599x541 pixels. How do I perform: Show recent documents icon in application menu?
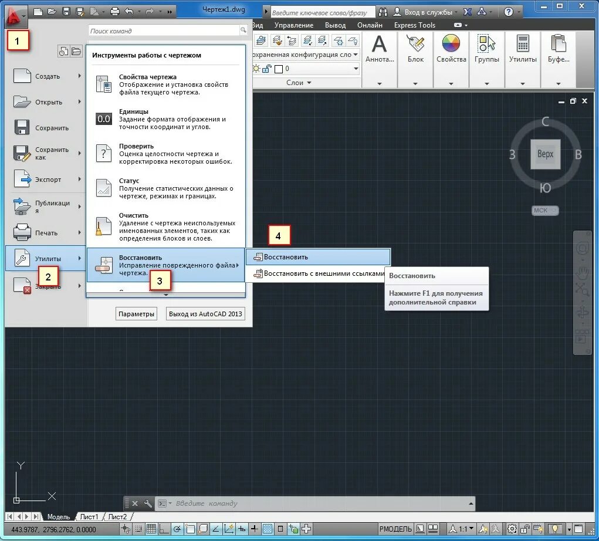click(x=63, y=51)
